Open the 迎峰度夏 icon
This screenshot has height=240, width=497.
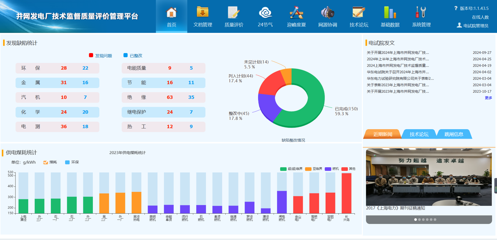pyautogui.click(x=296, y=12)
